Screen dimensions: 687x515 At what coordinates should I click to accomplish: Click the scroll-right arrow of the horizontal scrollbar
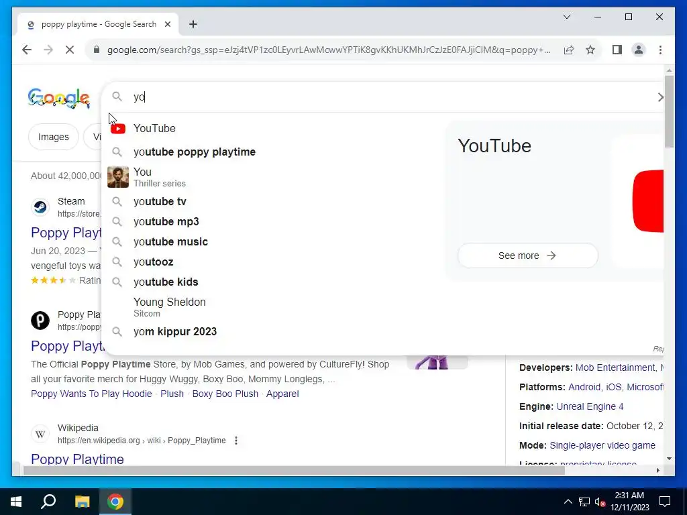tap(658, 471)
